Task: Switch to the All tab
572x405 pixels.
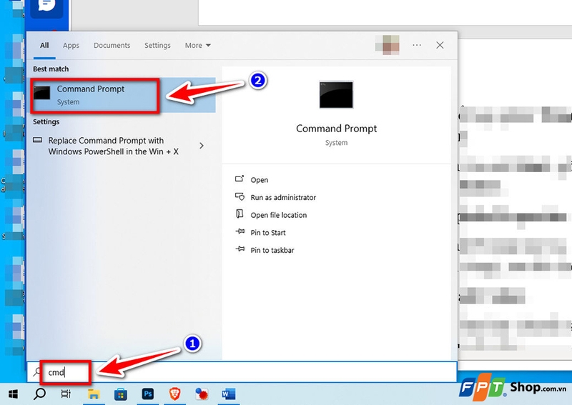Action: (44, 46)
